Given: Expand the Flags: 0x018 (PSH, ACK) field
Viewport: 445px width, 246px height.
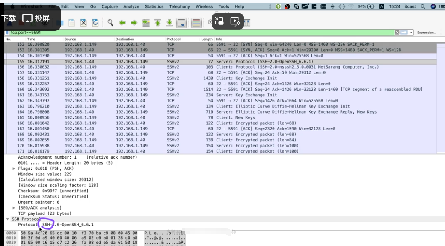Looking at the screenshot, I should (x=14, y=168).
